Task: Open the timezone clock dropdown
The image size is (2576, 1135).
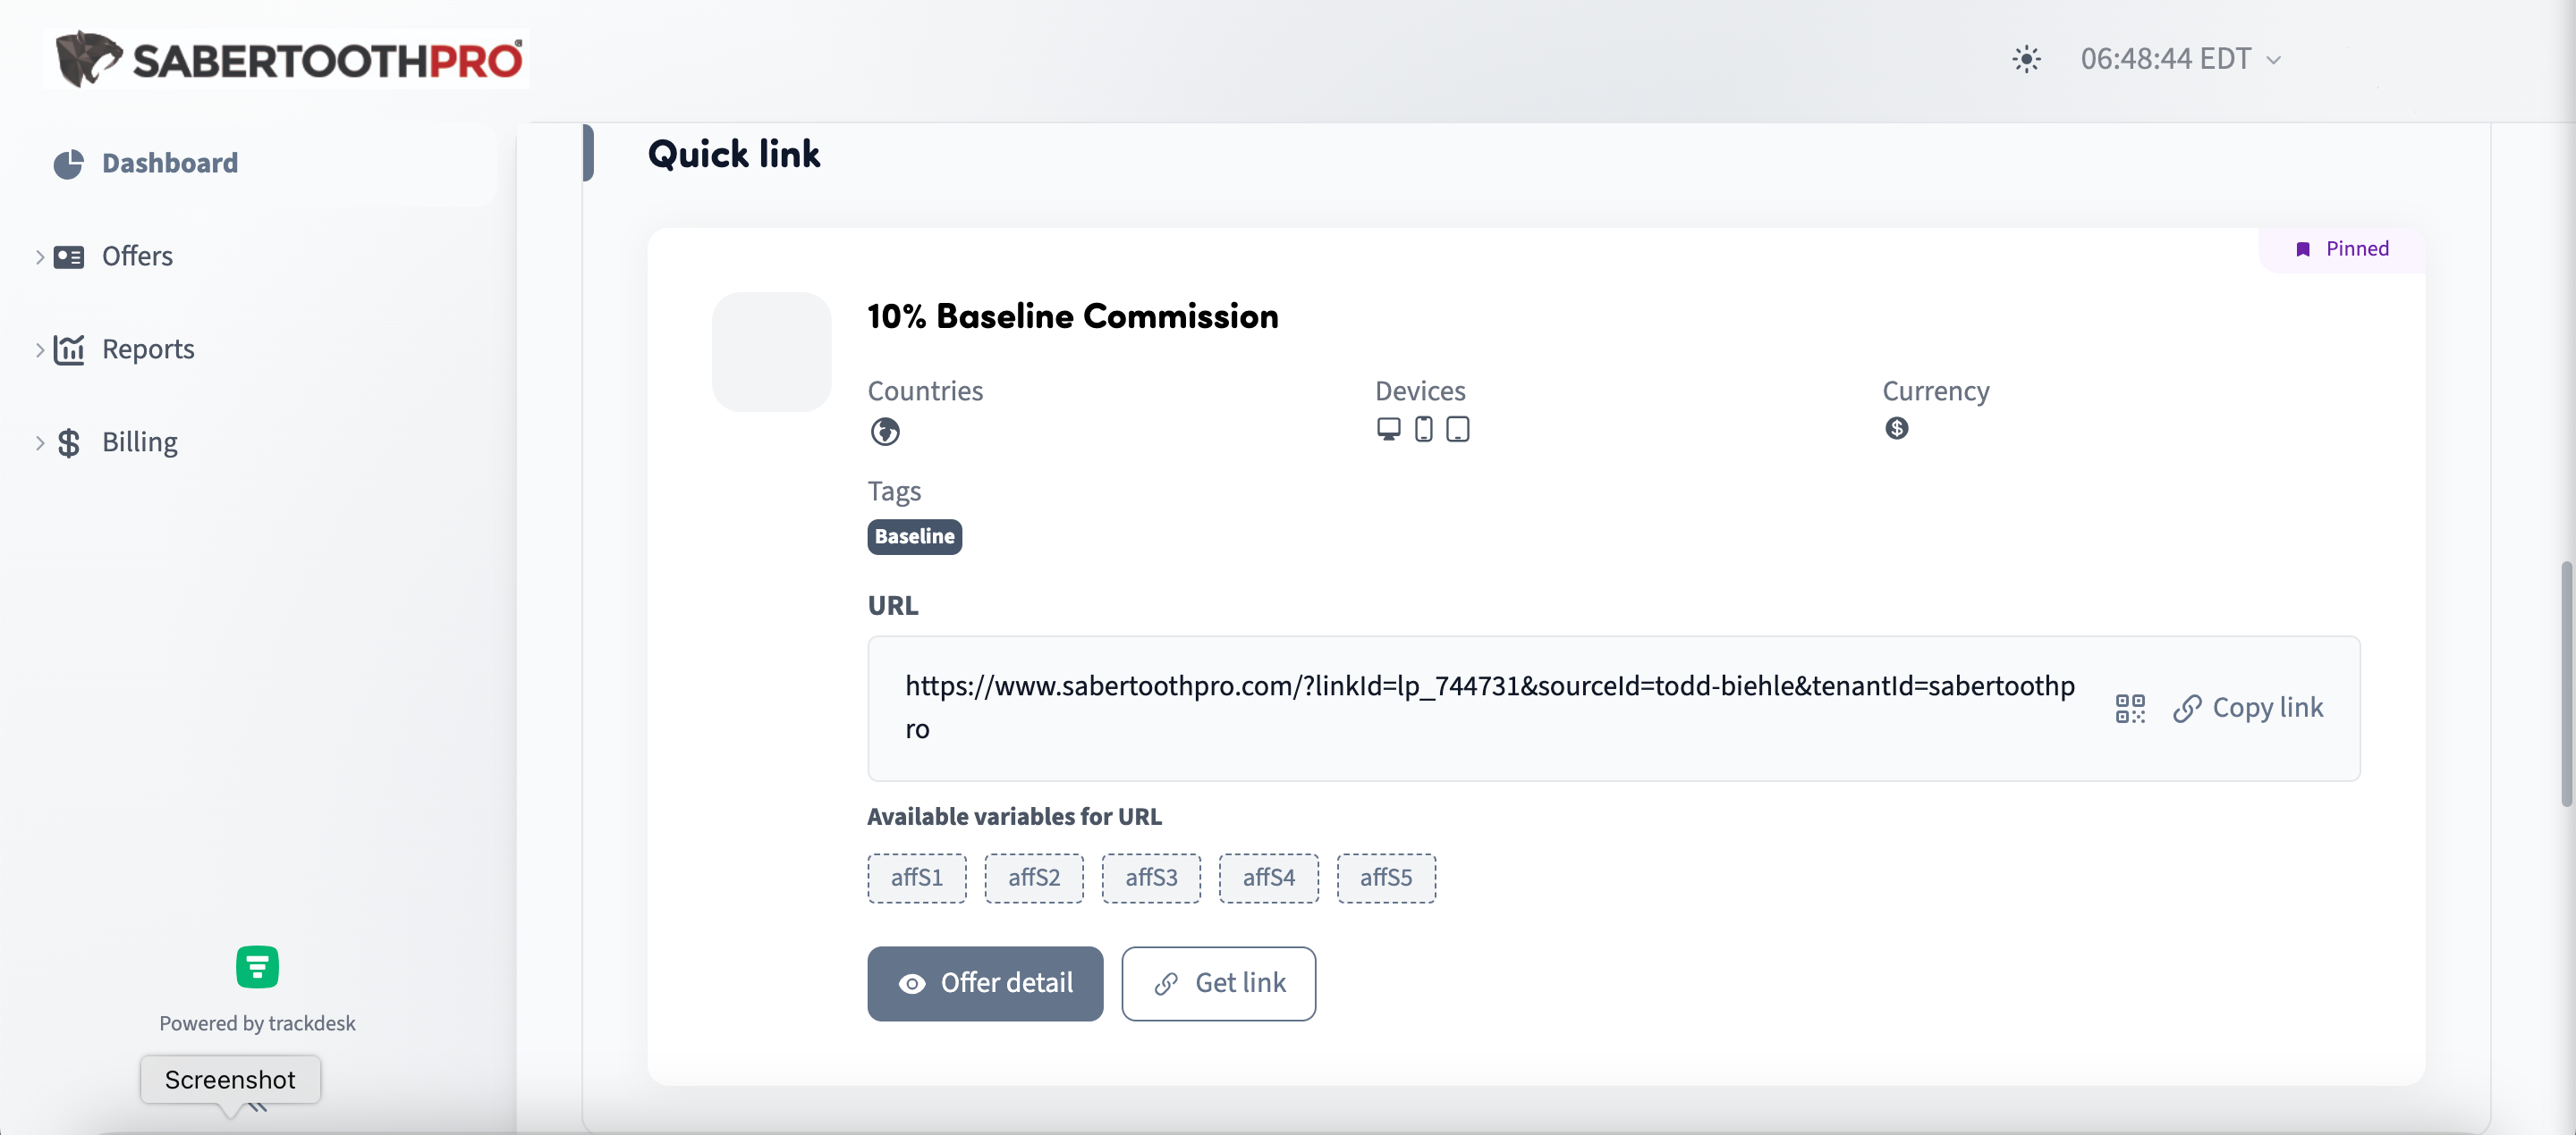Action: (2180, 59)
